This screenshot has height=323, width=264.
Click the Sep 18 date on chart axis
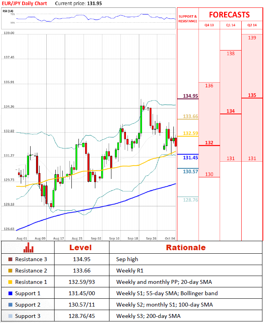pos(133,238)
